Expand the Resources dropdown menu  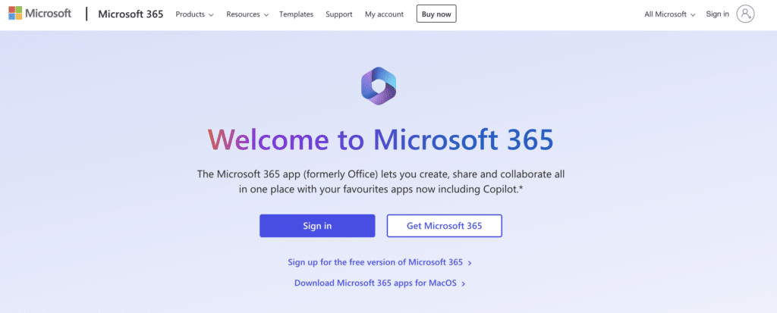point(247,14)
